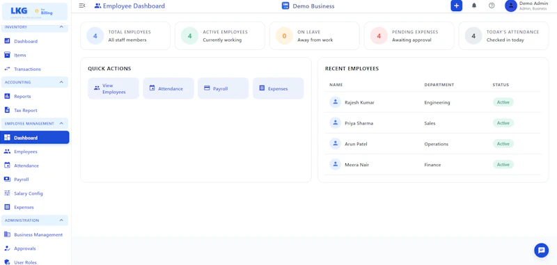Click the Total Employees stat card
557x265 pixels.
(125, 36)
